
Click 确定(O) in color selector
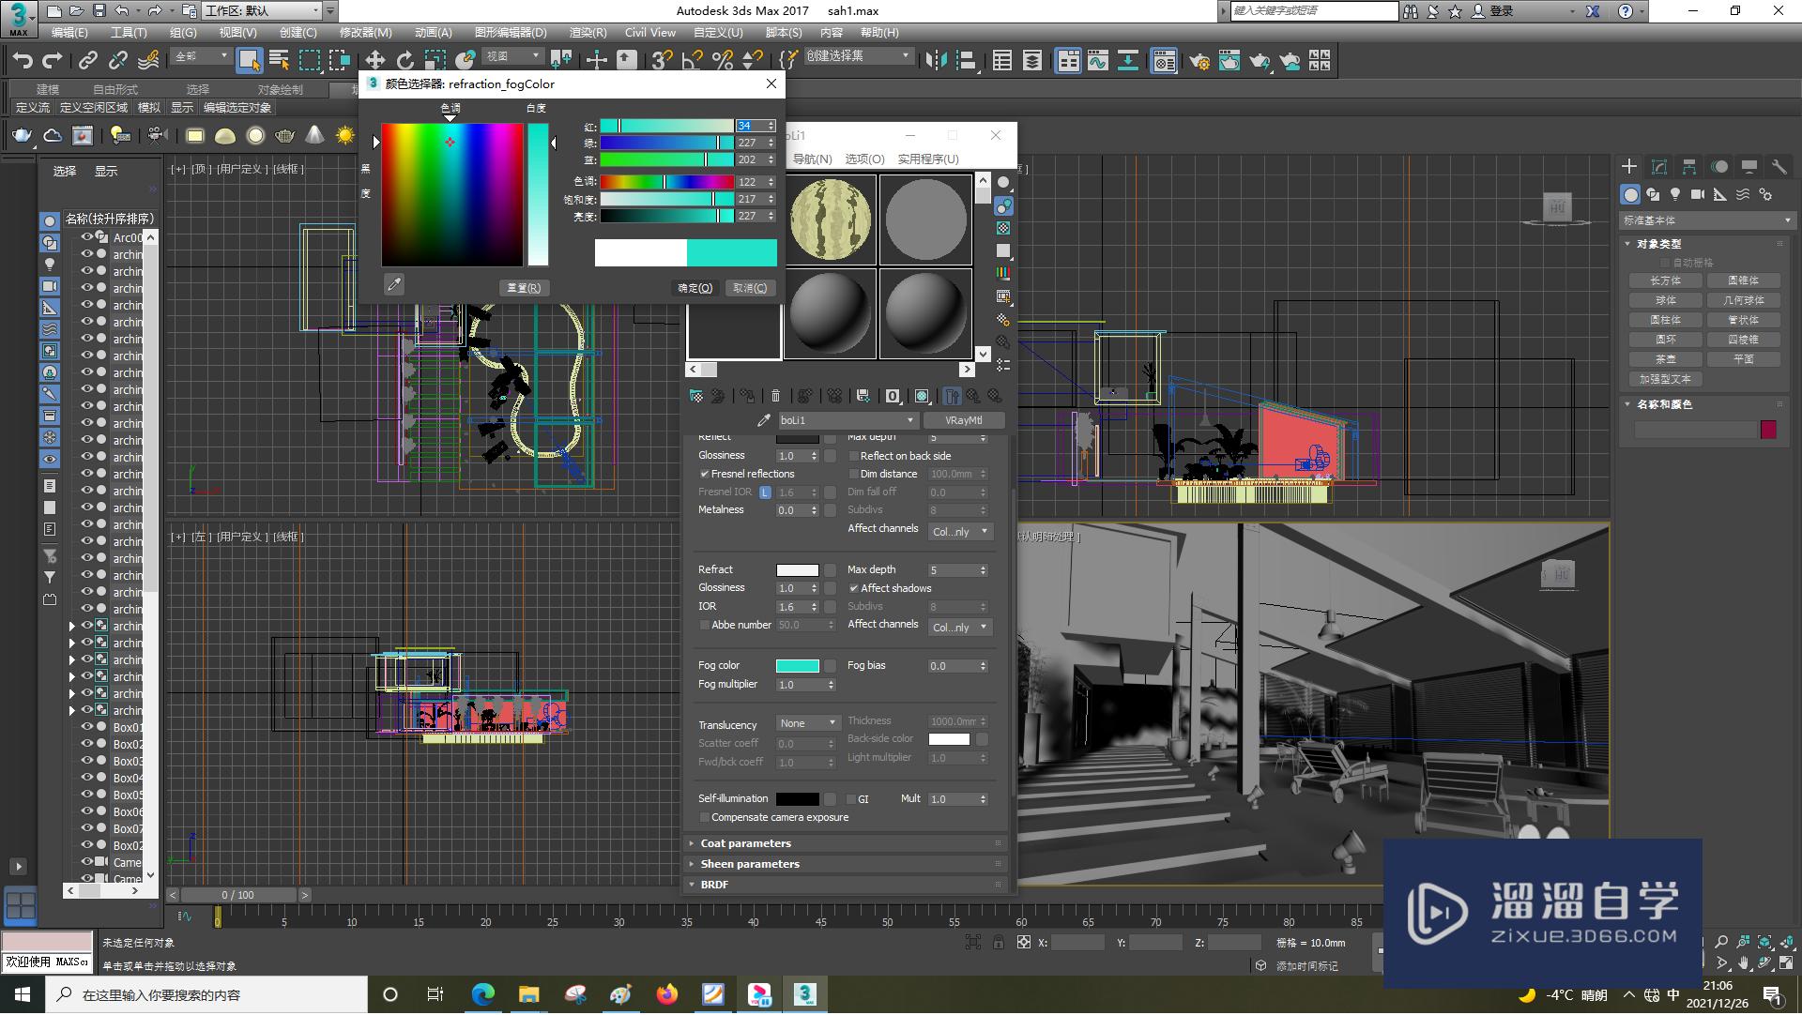pyautogui.click(x=695, y=289)
